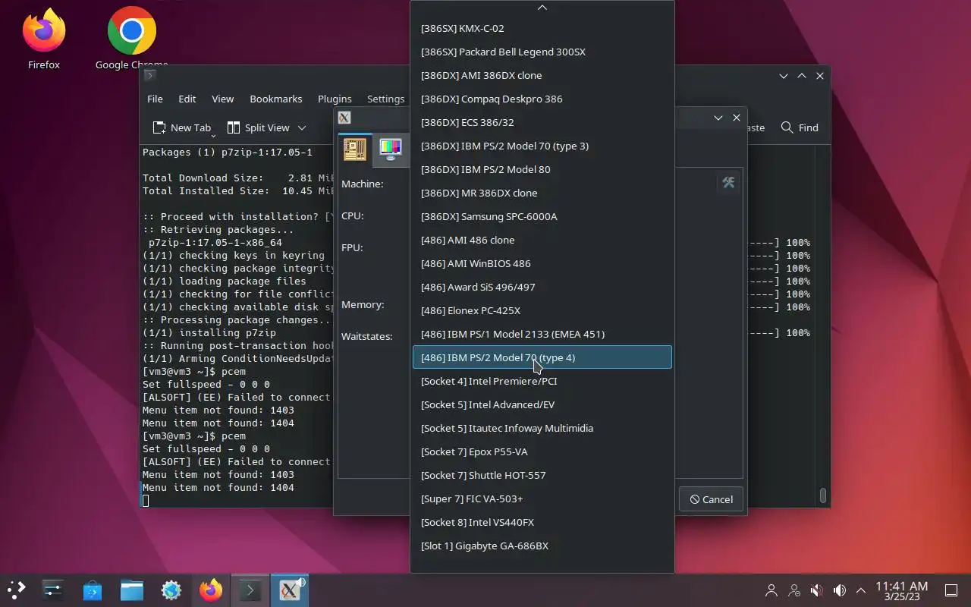The image size is (971, 607).
Task: Choose [386DX] Compaq Deskpro 386
Action: (x=542, y=99)
